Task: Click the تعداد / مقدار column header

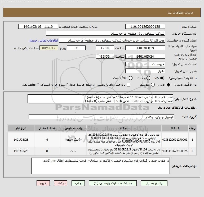Action: coord(47,129)
